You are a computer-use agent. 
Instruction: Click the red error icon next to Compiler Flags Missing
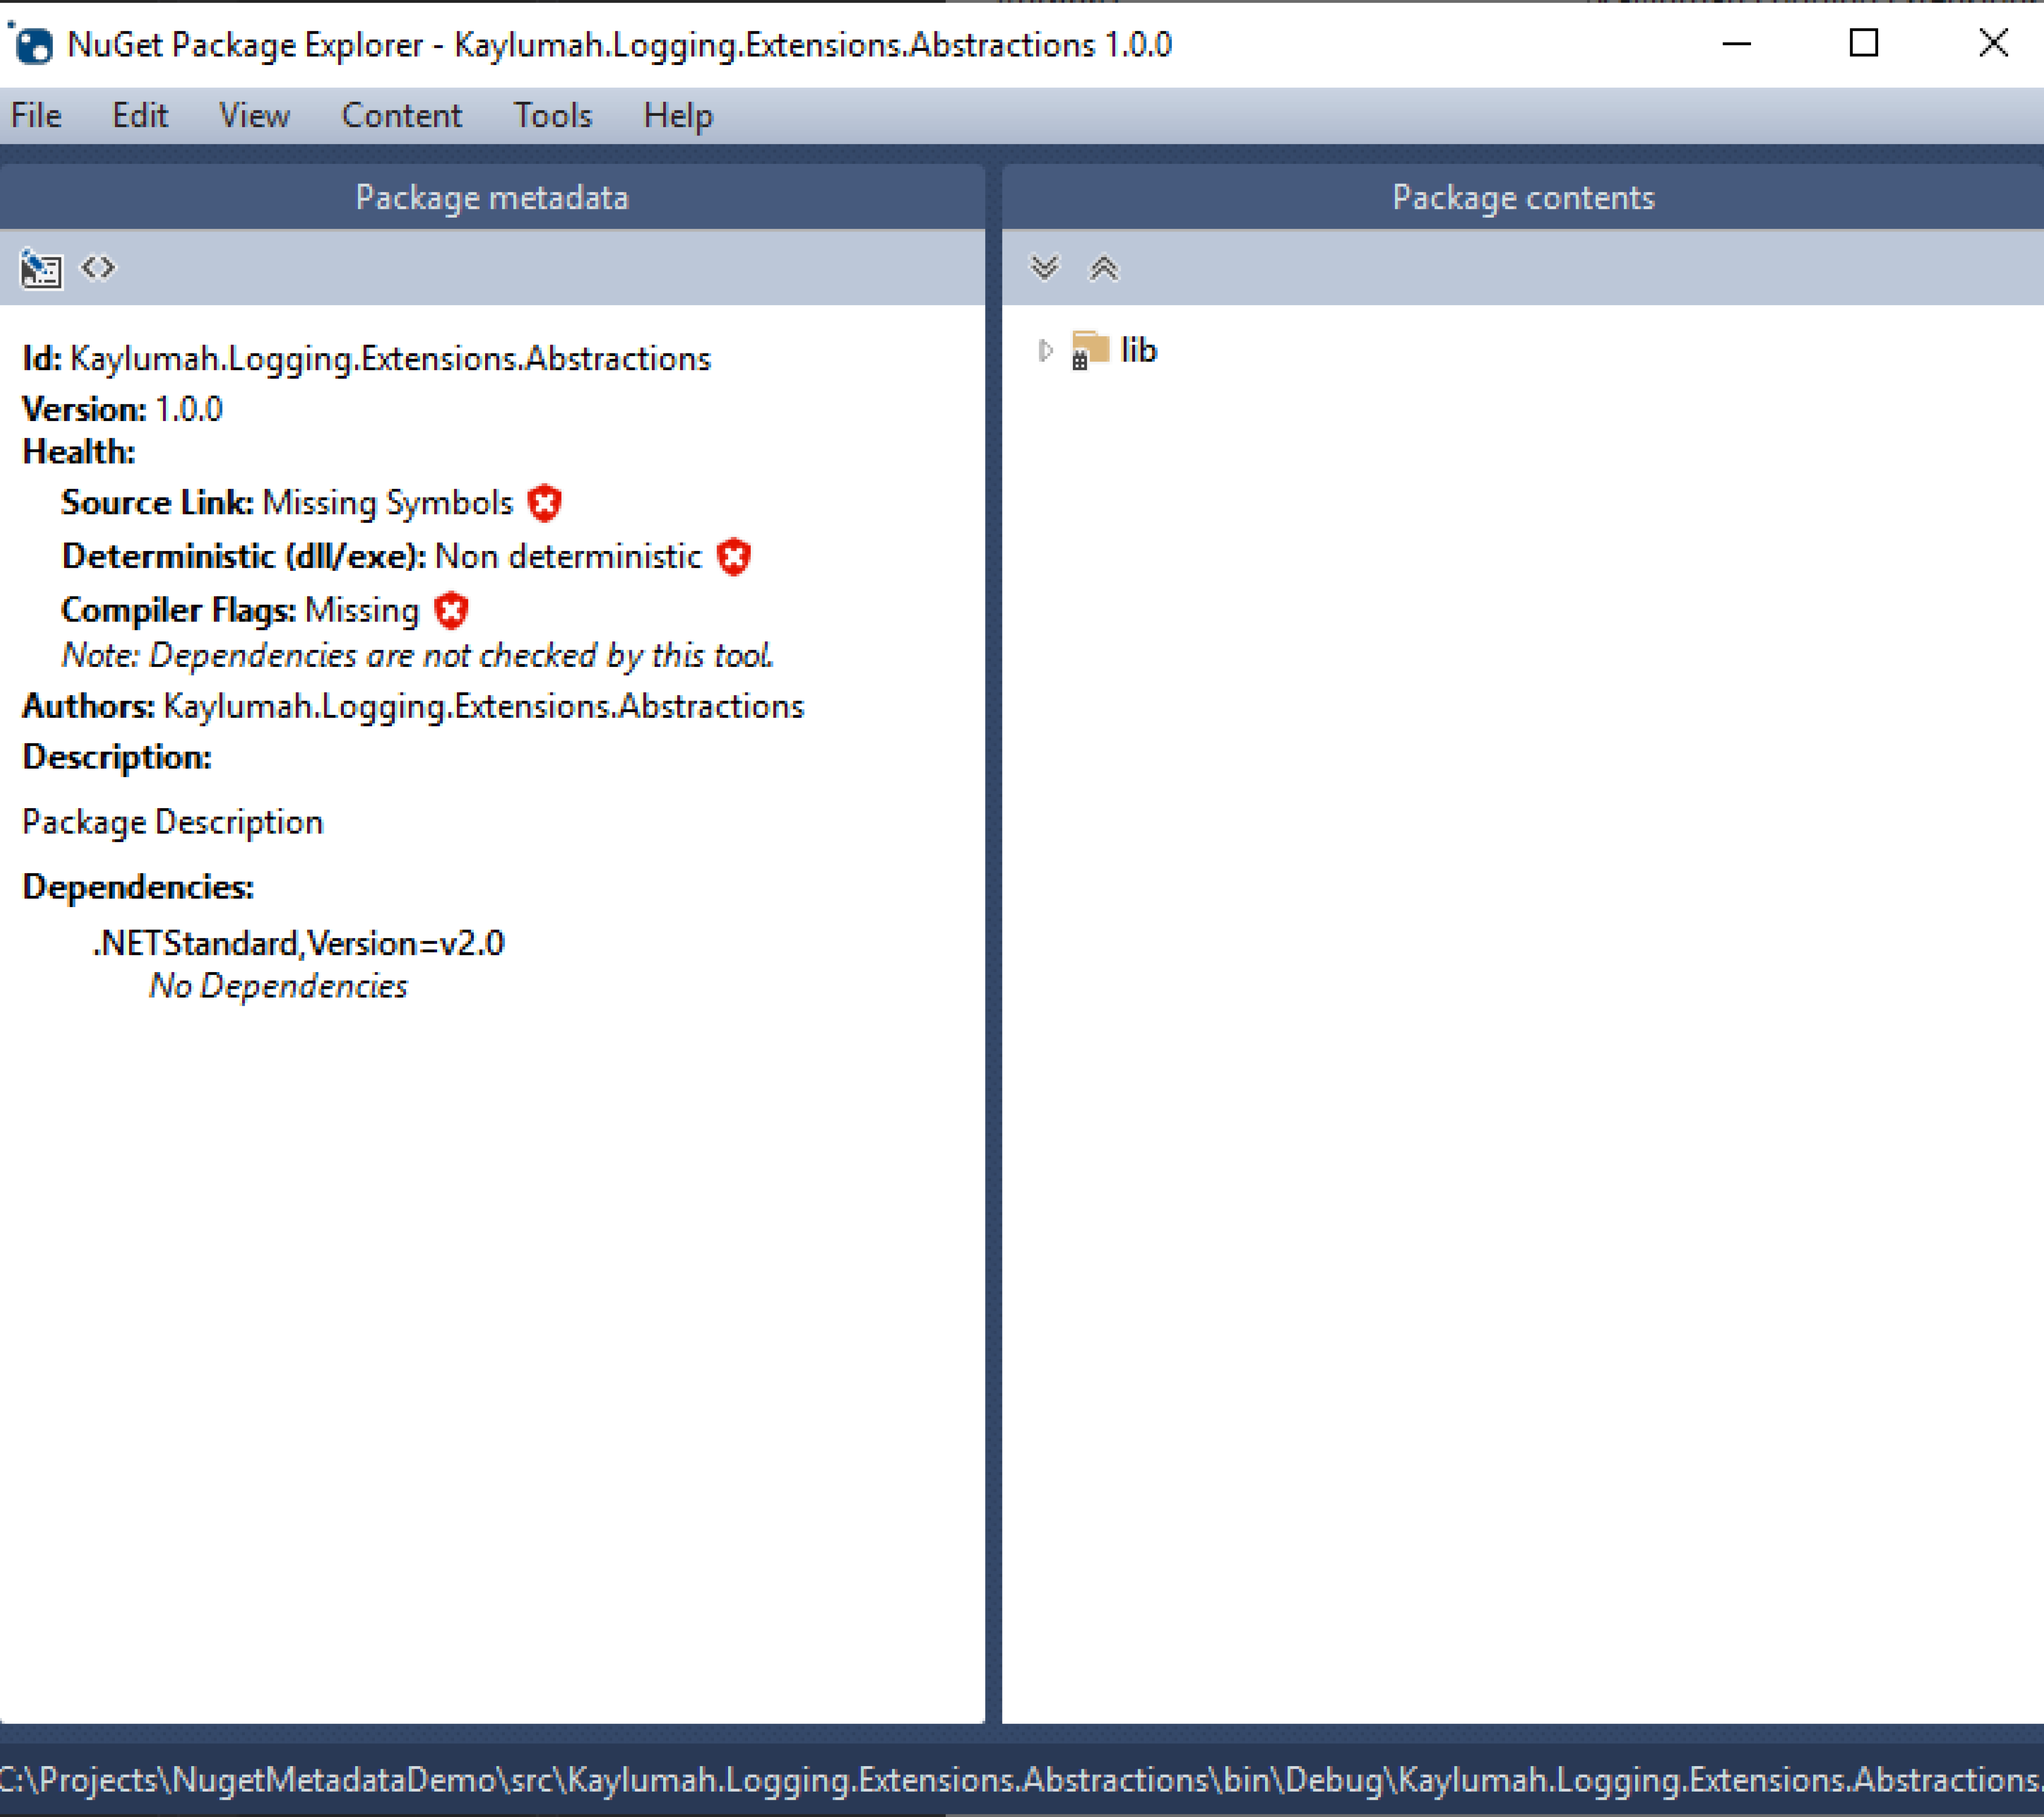[451, 610]
